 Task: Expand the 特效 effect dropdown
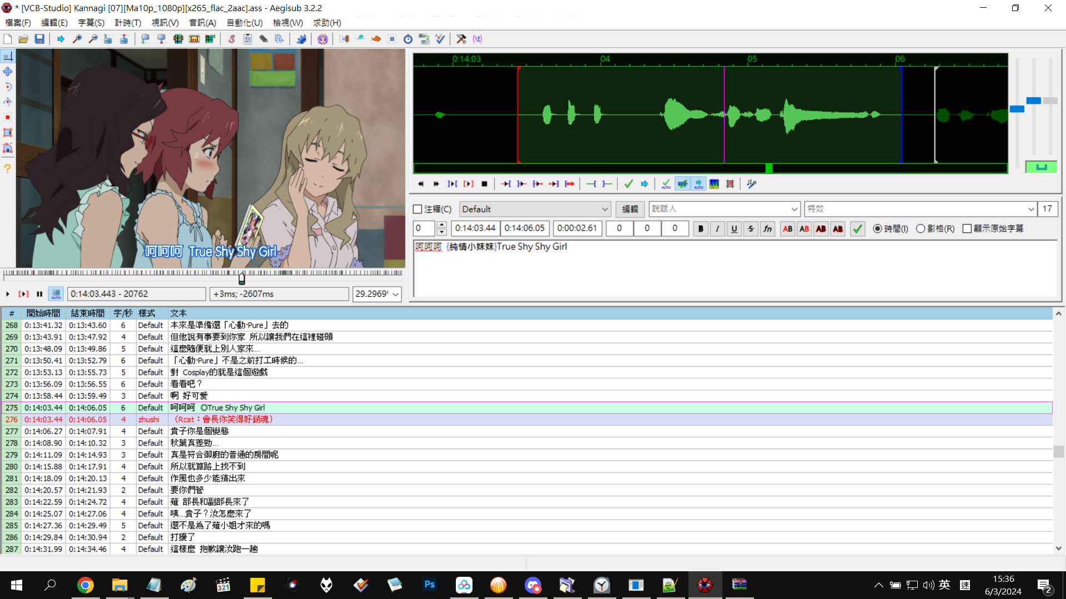(1030, 209)
